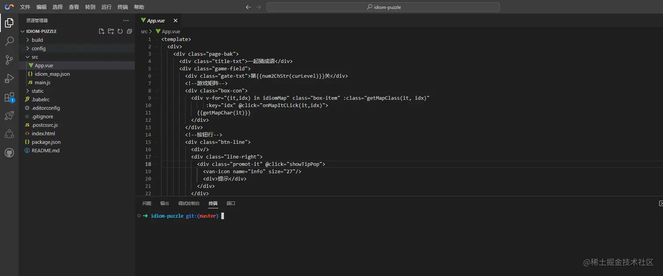Collapse the src folder
The image size is (663, 276).
pos(77,57)
